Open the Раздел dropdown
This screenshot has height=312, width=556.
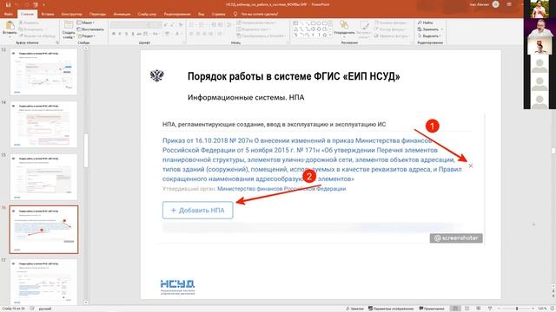[87, 36]
